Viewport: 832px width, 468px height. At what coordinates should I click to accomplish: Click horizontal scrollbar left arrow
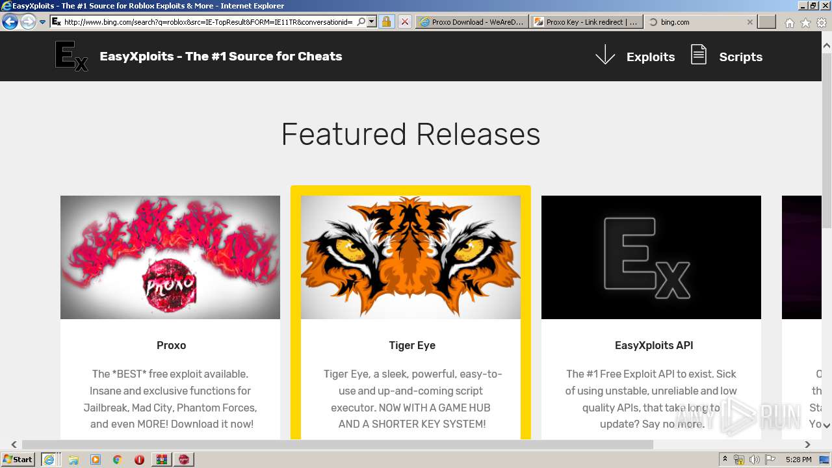[x=14, y=445]
